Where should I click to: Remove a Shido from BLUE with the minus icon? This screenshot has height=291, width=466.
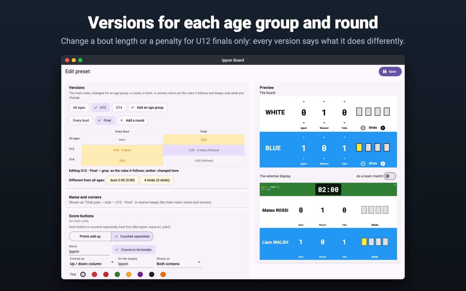click(363, 164)
